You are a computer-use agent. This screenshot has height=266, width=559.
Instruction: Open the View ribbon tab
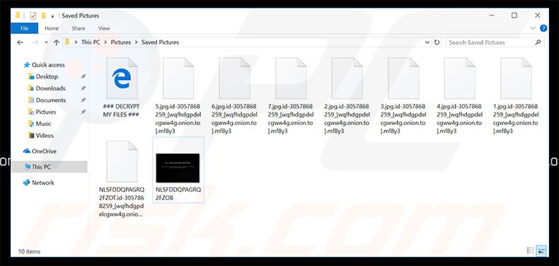104,28
